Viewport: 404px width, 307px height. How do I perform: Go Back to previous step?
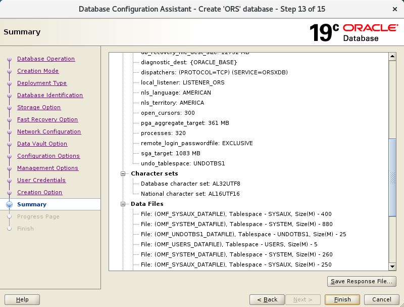[267, 299]
